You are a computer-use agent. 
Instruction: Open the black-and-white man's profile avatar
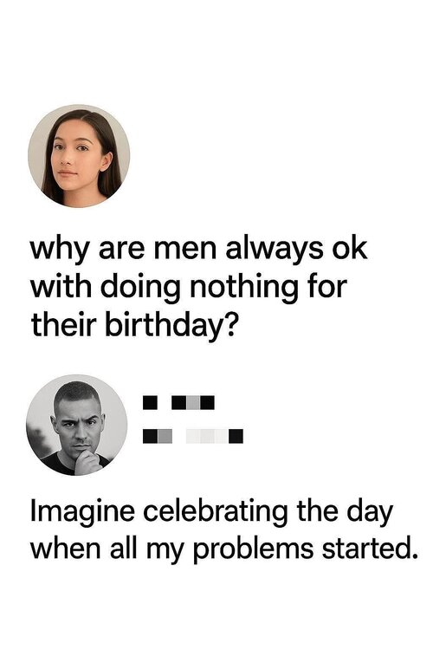[77, 426]
